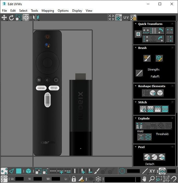Screen dimensions: 178x183
Task: Click the pixel snap magnet icon
Action: (174, 179)
